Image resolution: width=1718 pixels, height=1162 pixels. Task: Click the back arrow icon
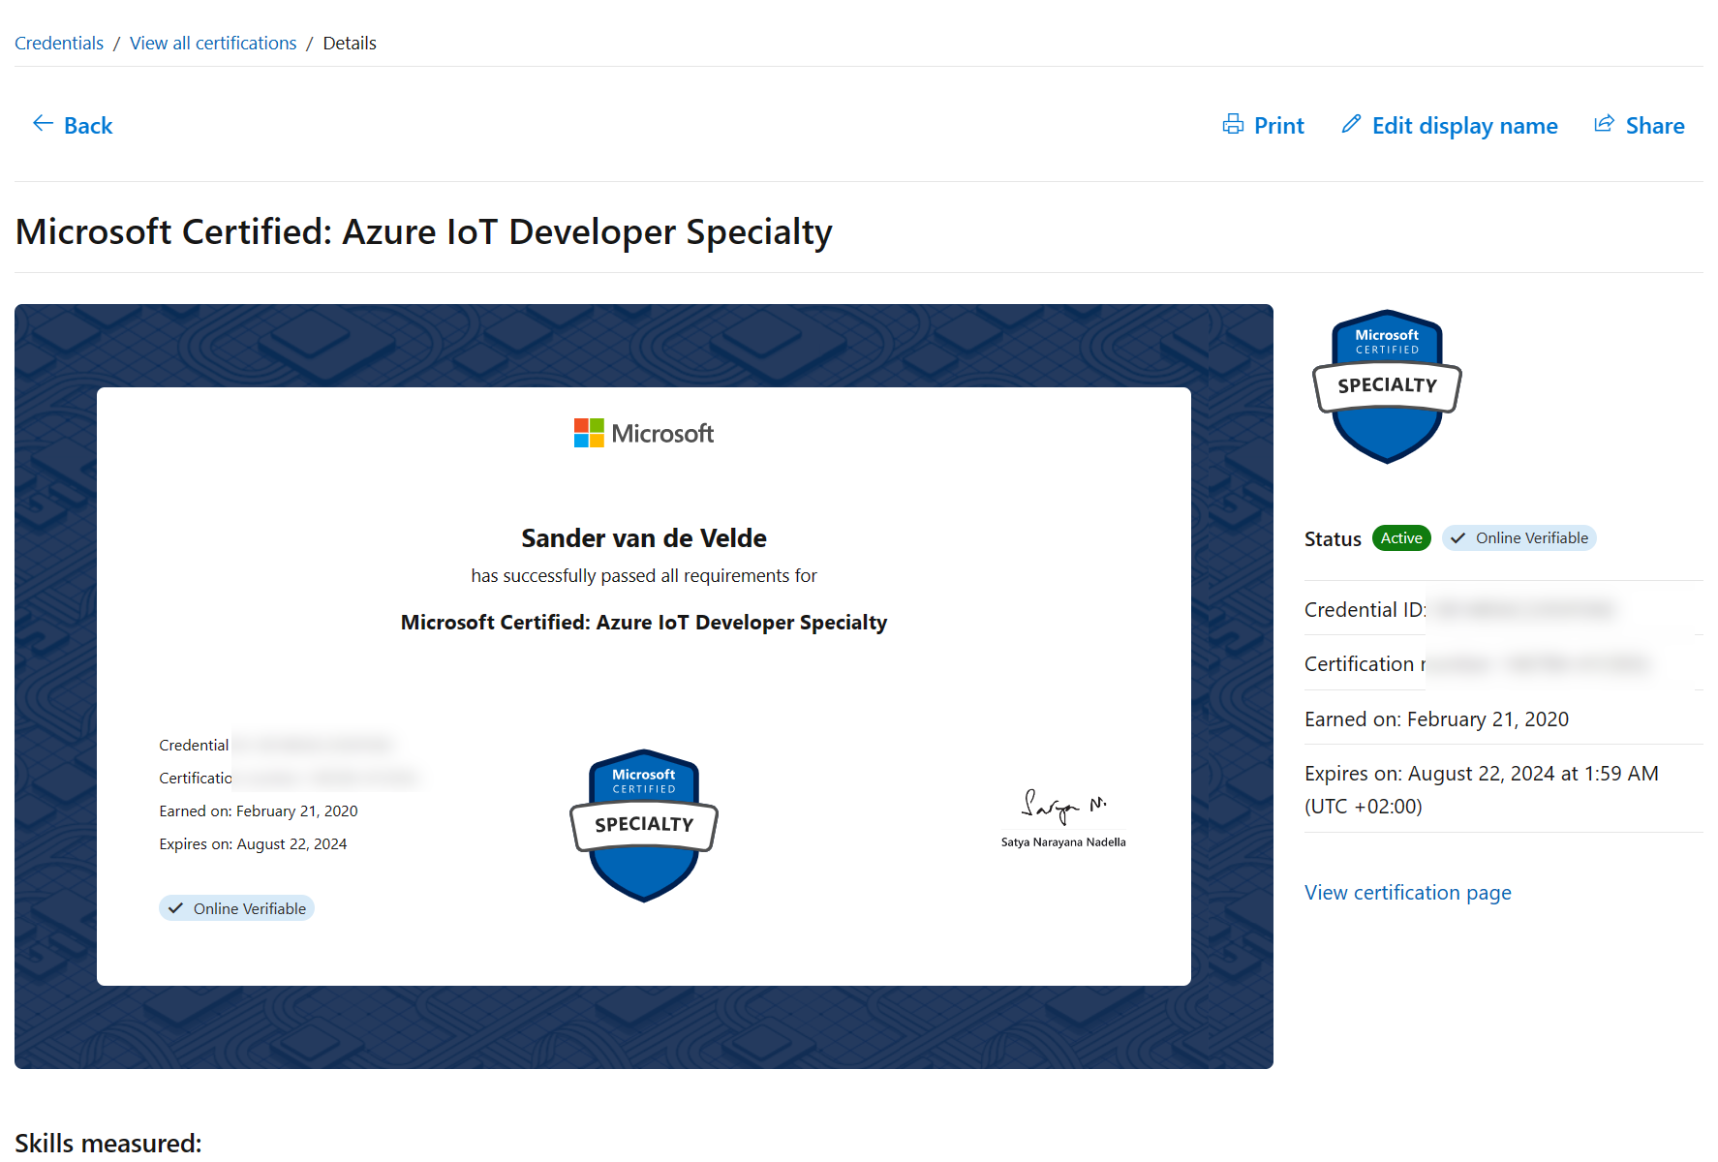[43, 124]
